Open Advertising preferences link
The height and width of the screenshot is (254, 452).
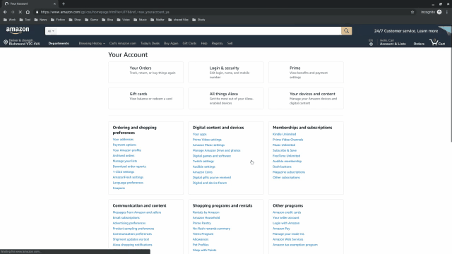click(129, 223)
